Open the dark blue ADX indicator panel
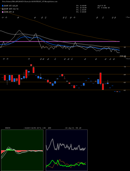The width and height of the screenshot is (130, 171). [67, 150]
